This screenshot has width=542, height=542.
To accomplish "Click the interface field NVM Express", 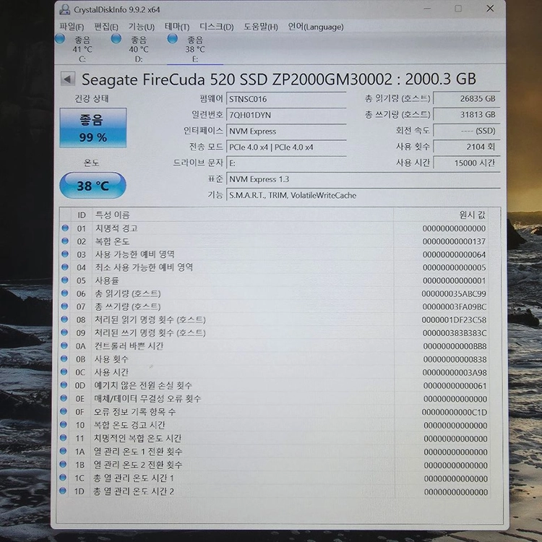I will 286,132.
